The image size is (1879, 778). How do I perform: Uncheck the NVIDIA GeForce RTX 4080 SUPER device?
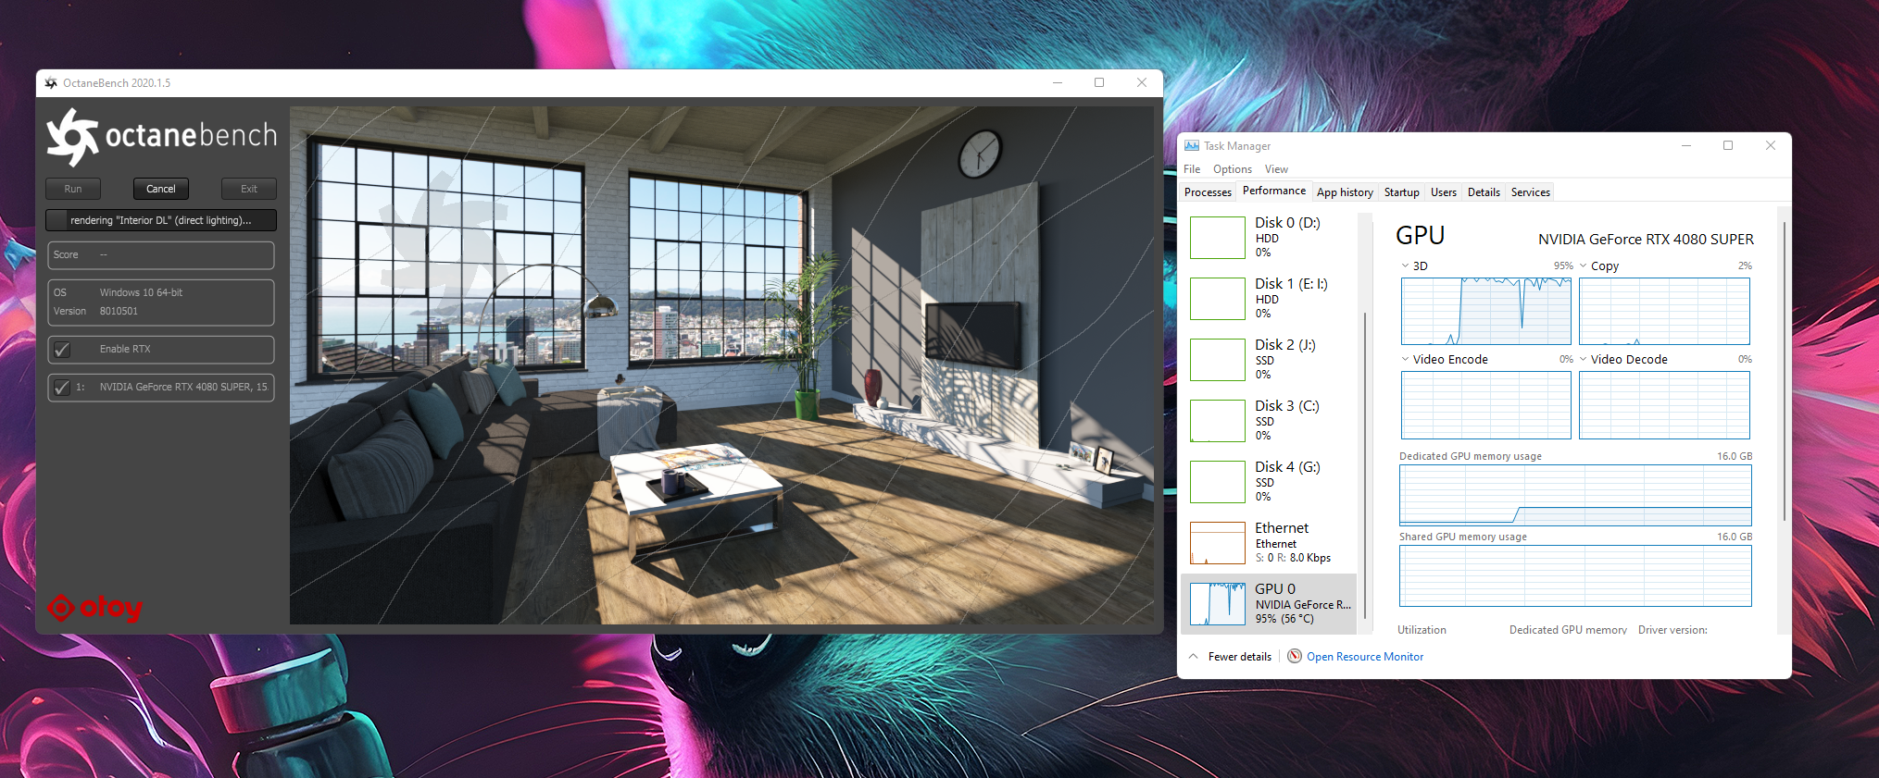62,388
